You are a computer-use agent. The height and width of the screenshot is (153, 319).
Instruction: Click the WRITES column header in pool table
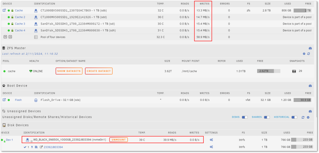tap(204, 3)
